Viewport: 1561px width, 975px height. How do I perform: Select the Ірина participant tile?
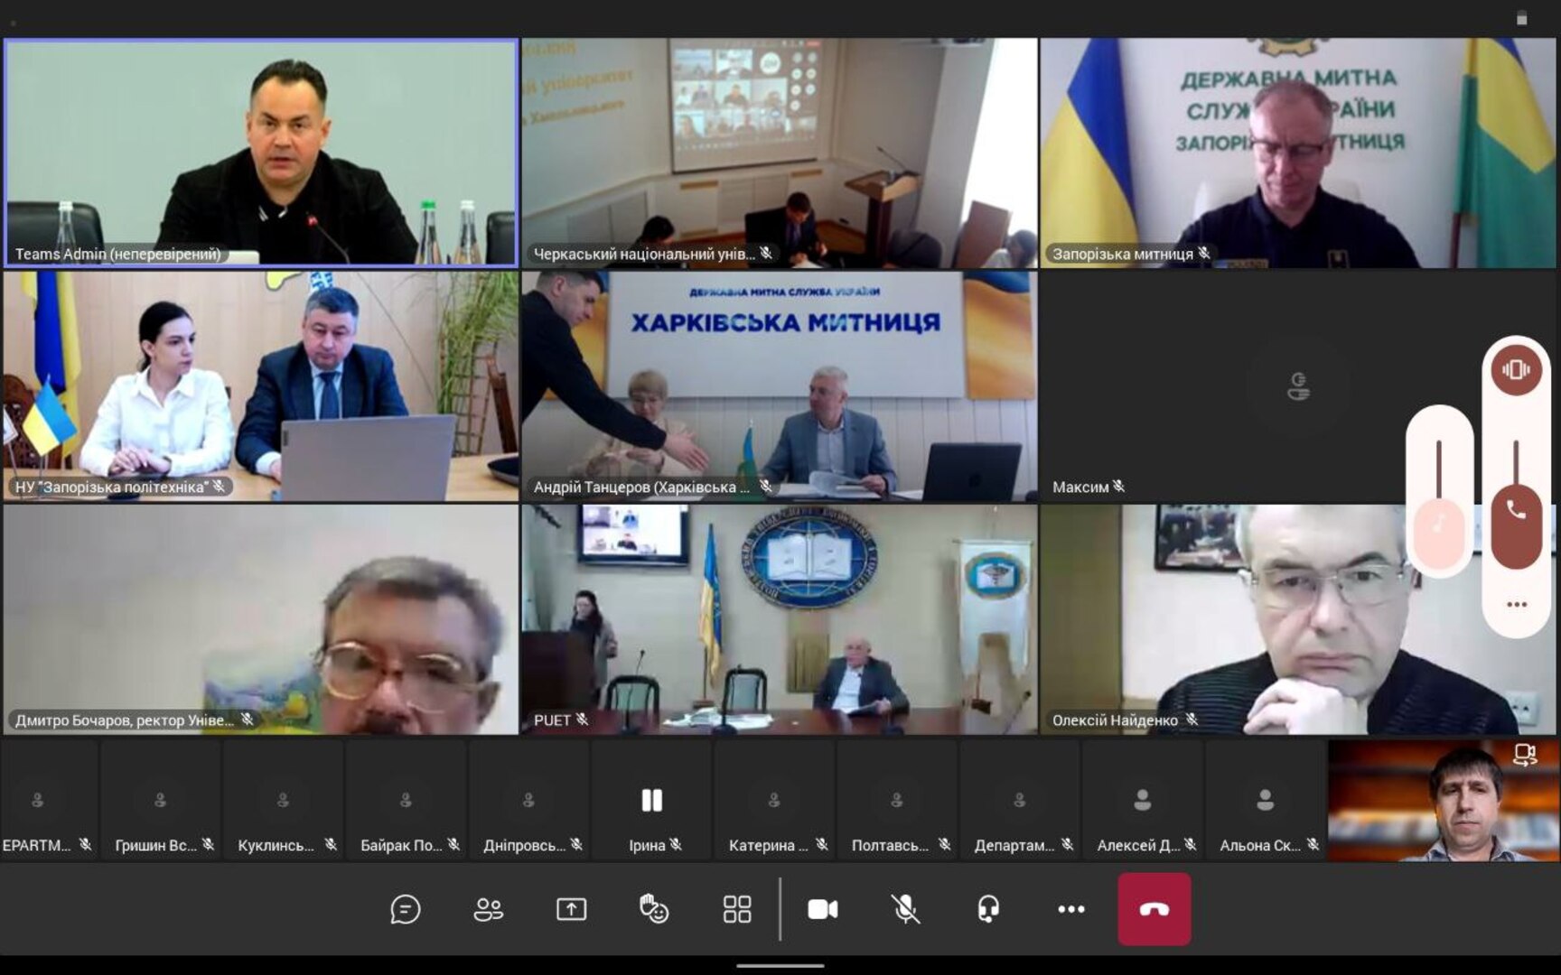click(651, 801)
